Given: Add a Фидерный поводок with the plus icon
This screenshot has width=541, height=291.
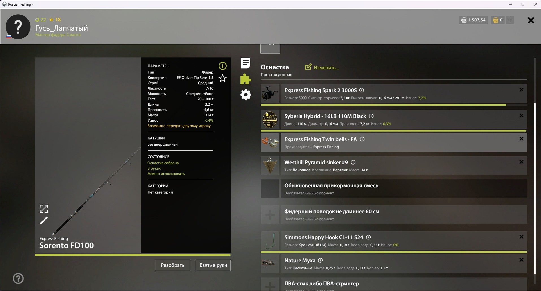Looking at the screenshot, I should (270, 215).
